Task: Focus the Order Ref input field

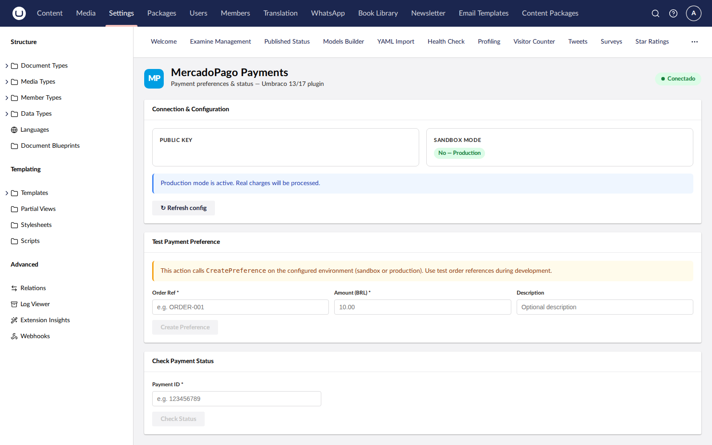Action: [240, 307]
